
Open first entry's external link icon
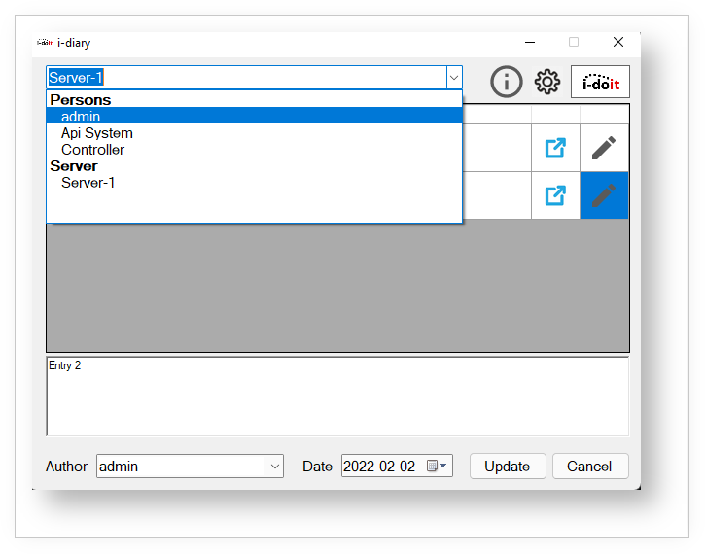tap(555, 148)
